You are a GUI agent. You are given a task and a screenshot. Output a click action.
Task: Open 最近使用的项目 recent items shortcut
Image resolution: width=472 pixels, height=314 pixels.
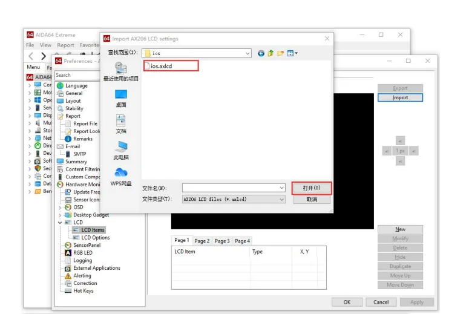coord(121,71)
